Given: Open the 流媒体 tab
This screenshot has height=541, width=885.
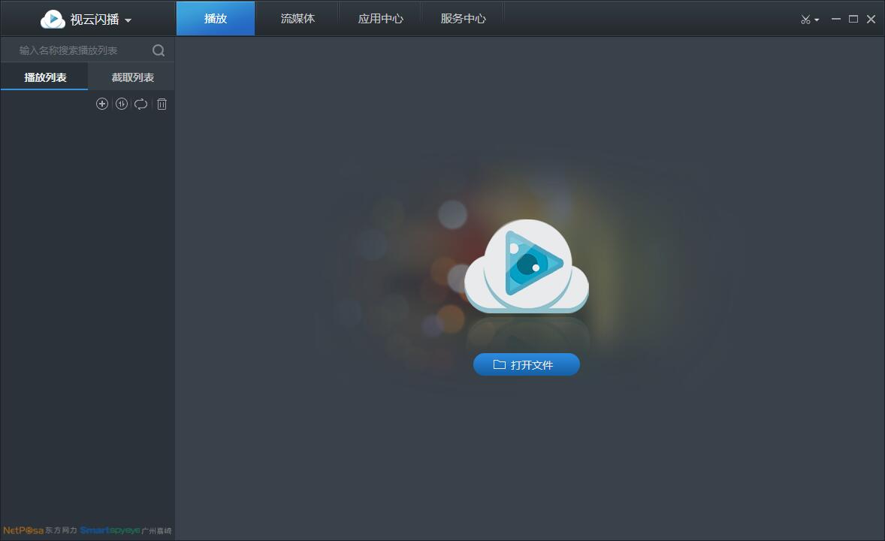Looking at the screenshot, I should 297,18.
